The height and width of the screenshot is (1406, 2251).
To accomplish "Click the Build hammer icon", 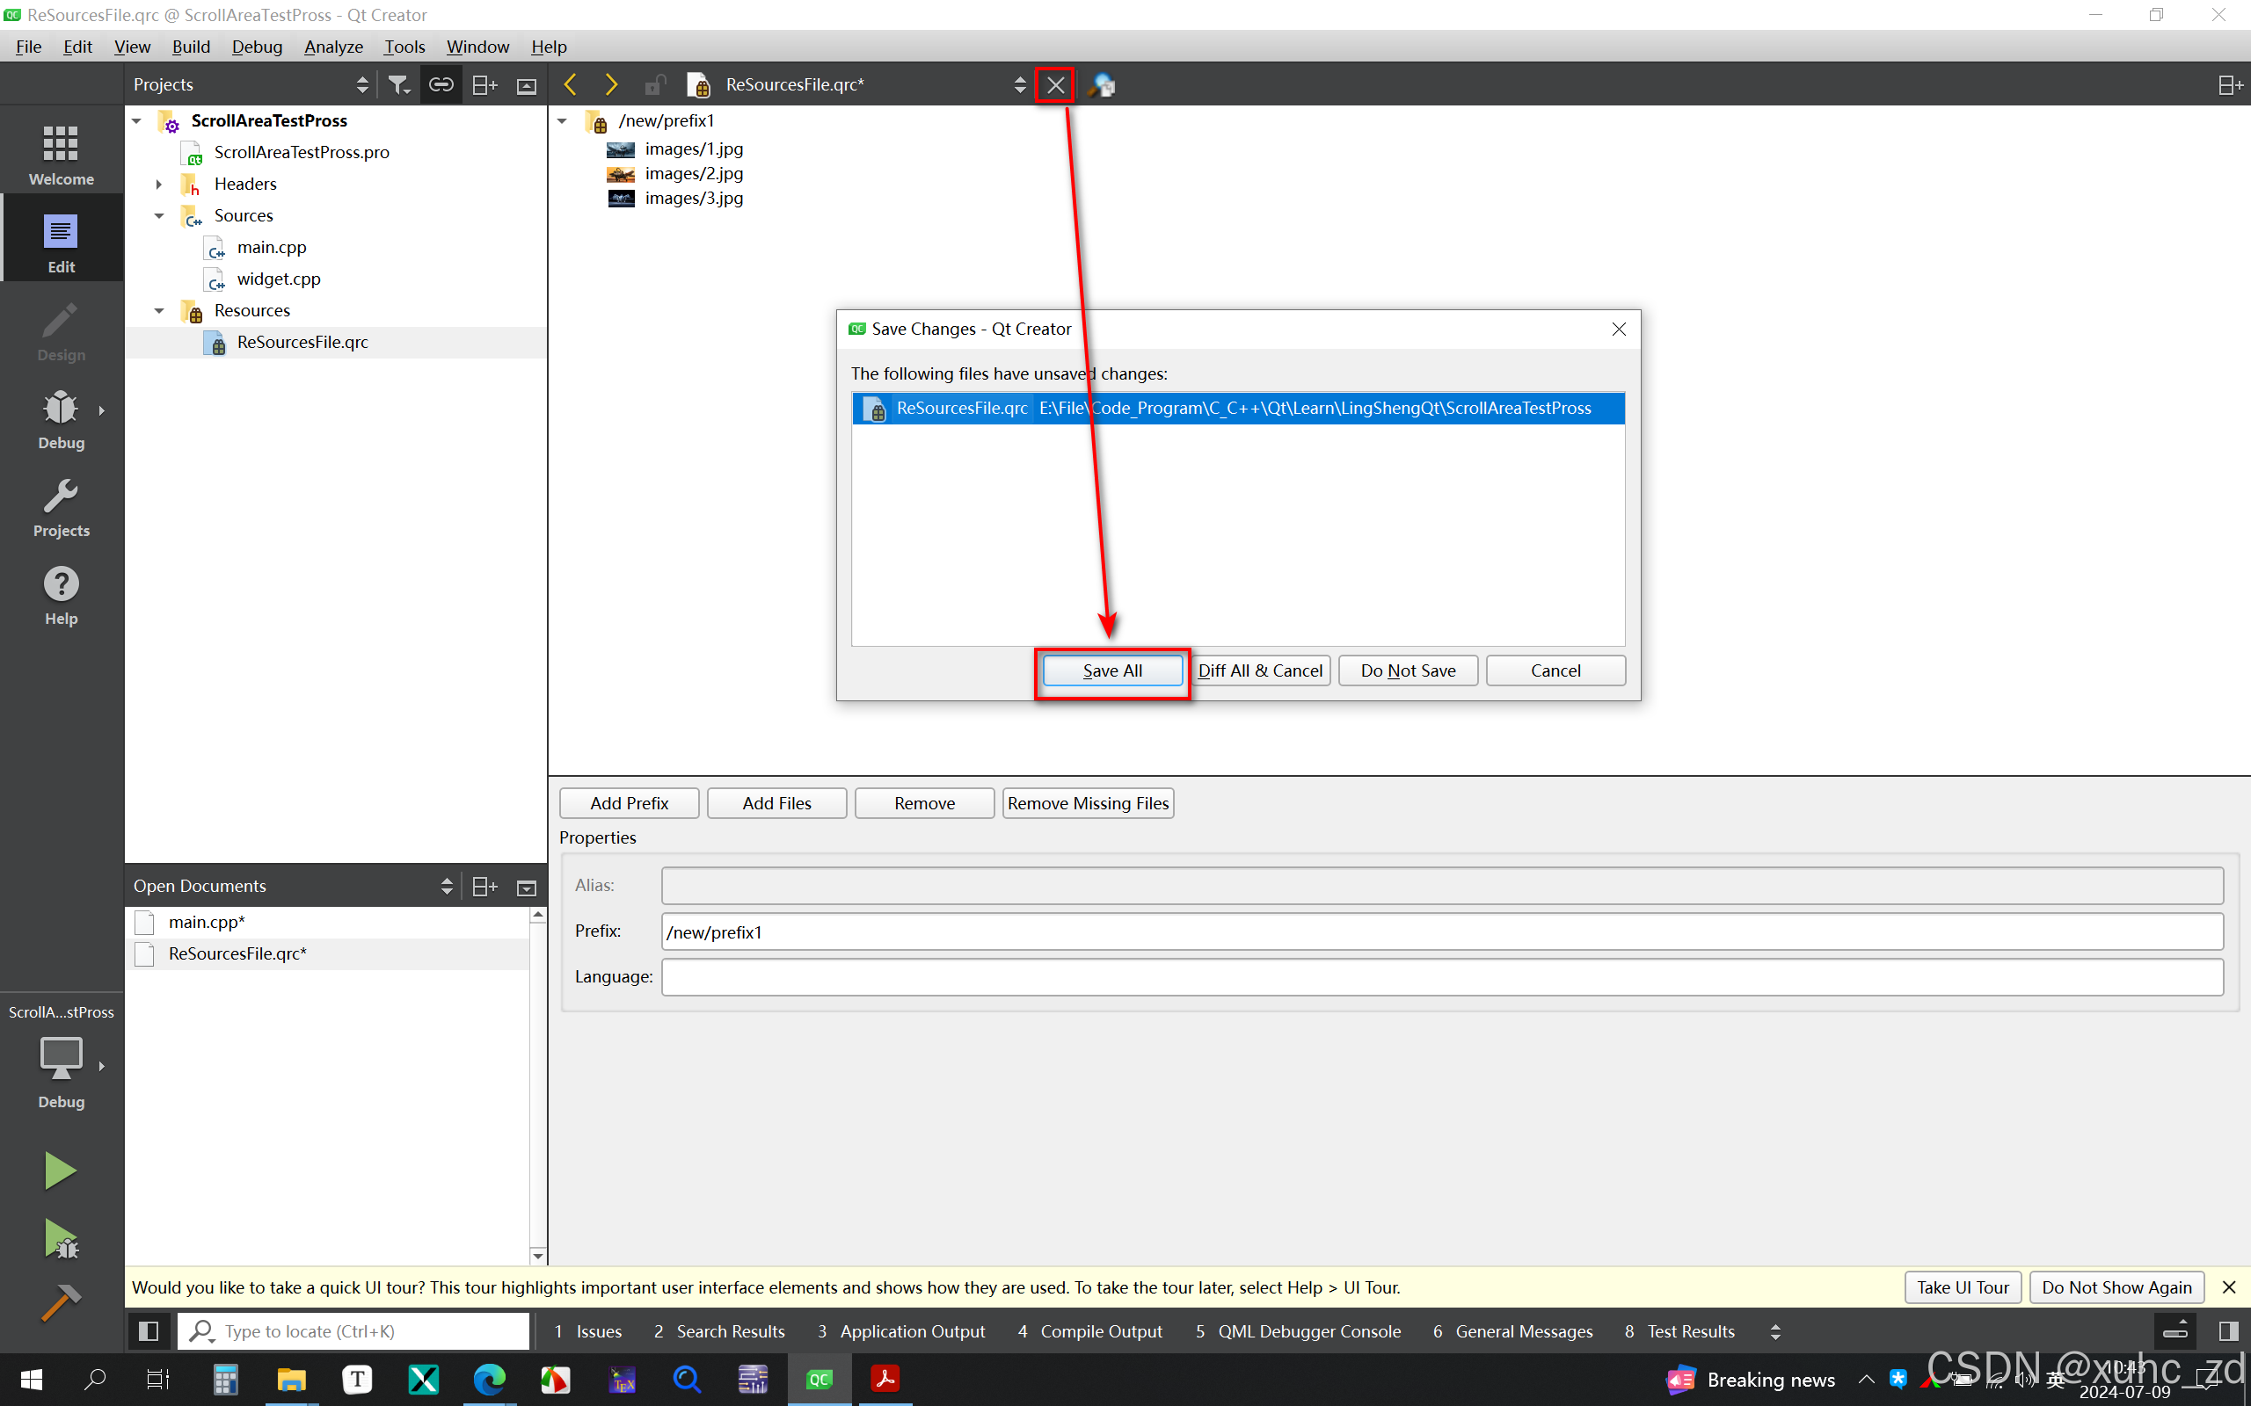I will [61, 1303].
